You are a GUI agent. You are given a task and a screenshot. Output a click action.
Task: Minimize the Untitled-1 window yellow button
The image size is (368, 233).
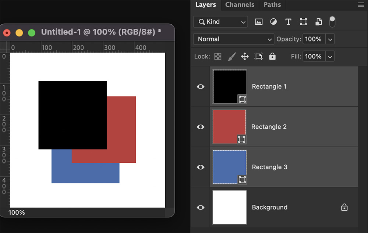(19, 33)
